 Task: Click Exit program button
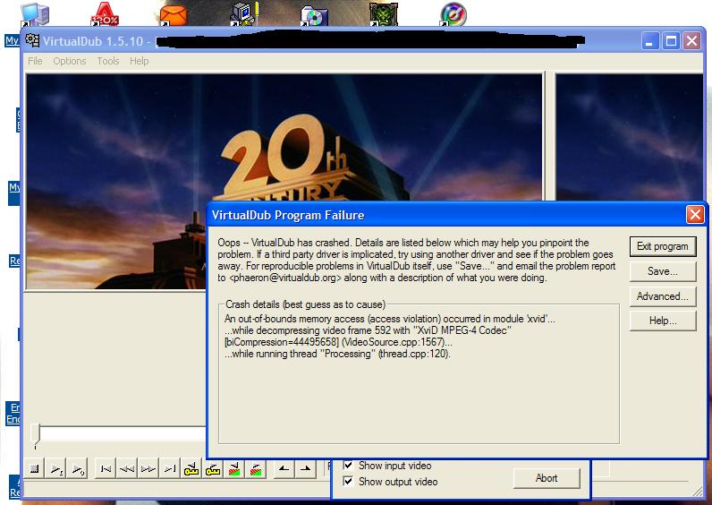(x=663, y=246)
